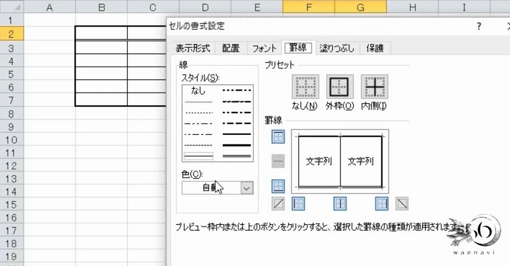Select column C header
The height and width of the screenshot is (266, 510).
coord(153,7)
